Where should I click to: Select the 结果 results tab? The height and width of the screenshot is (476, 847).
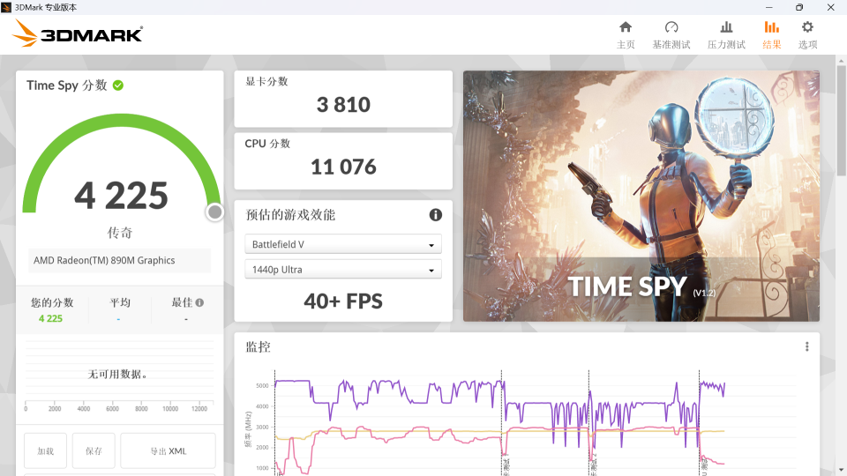point(771,35)
